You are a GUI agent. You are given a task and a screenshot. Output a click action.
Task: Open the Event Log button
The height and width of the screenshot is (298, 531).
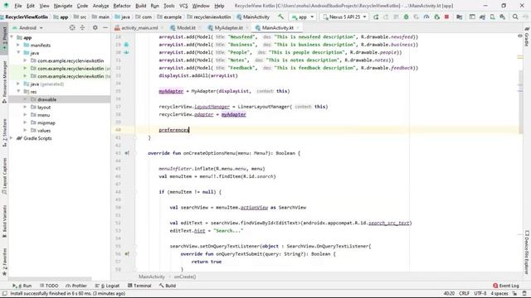point(506,286)
